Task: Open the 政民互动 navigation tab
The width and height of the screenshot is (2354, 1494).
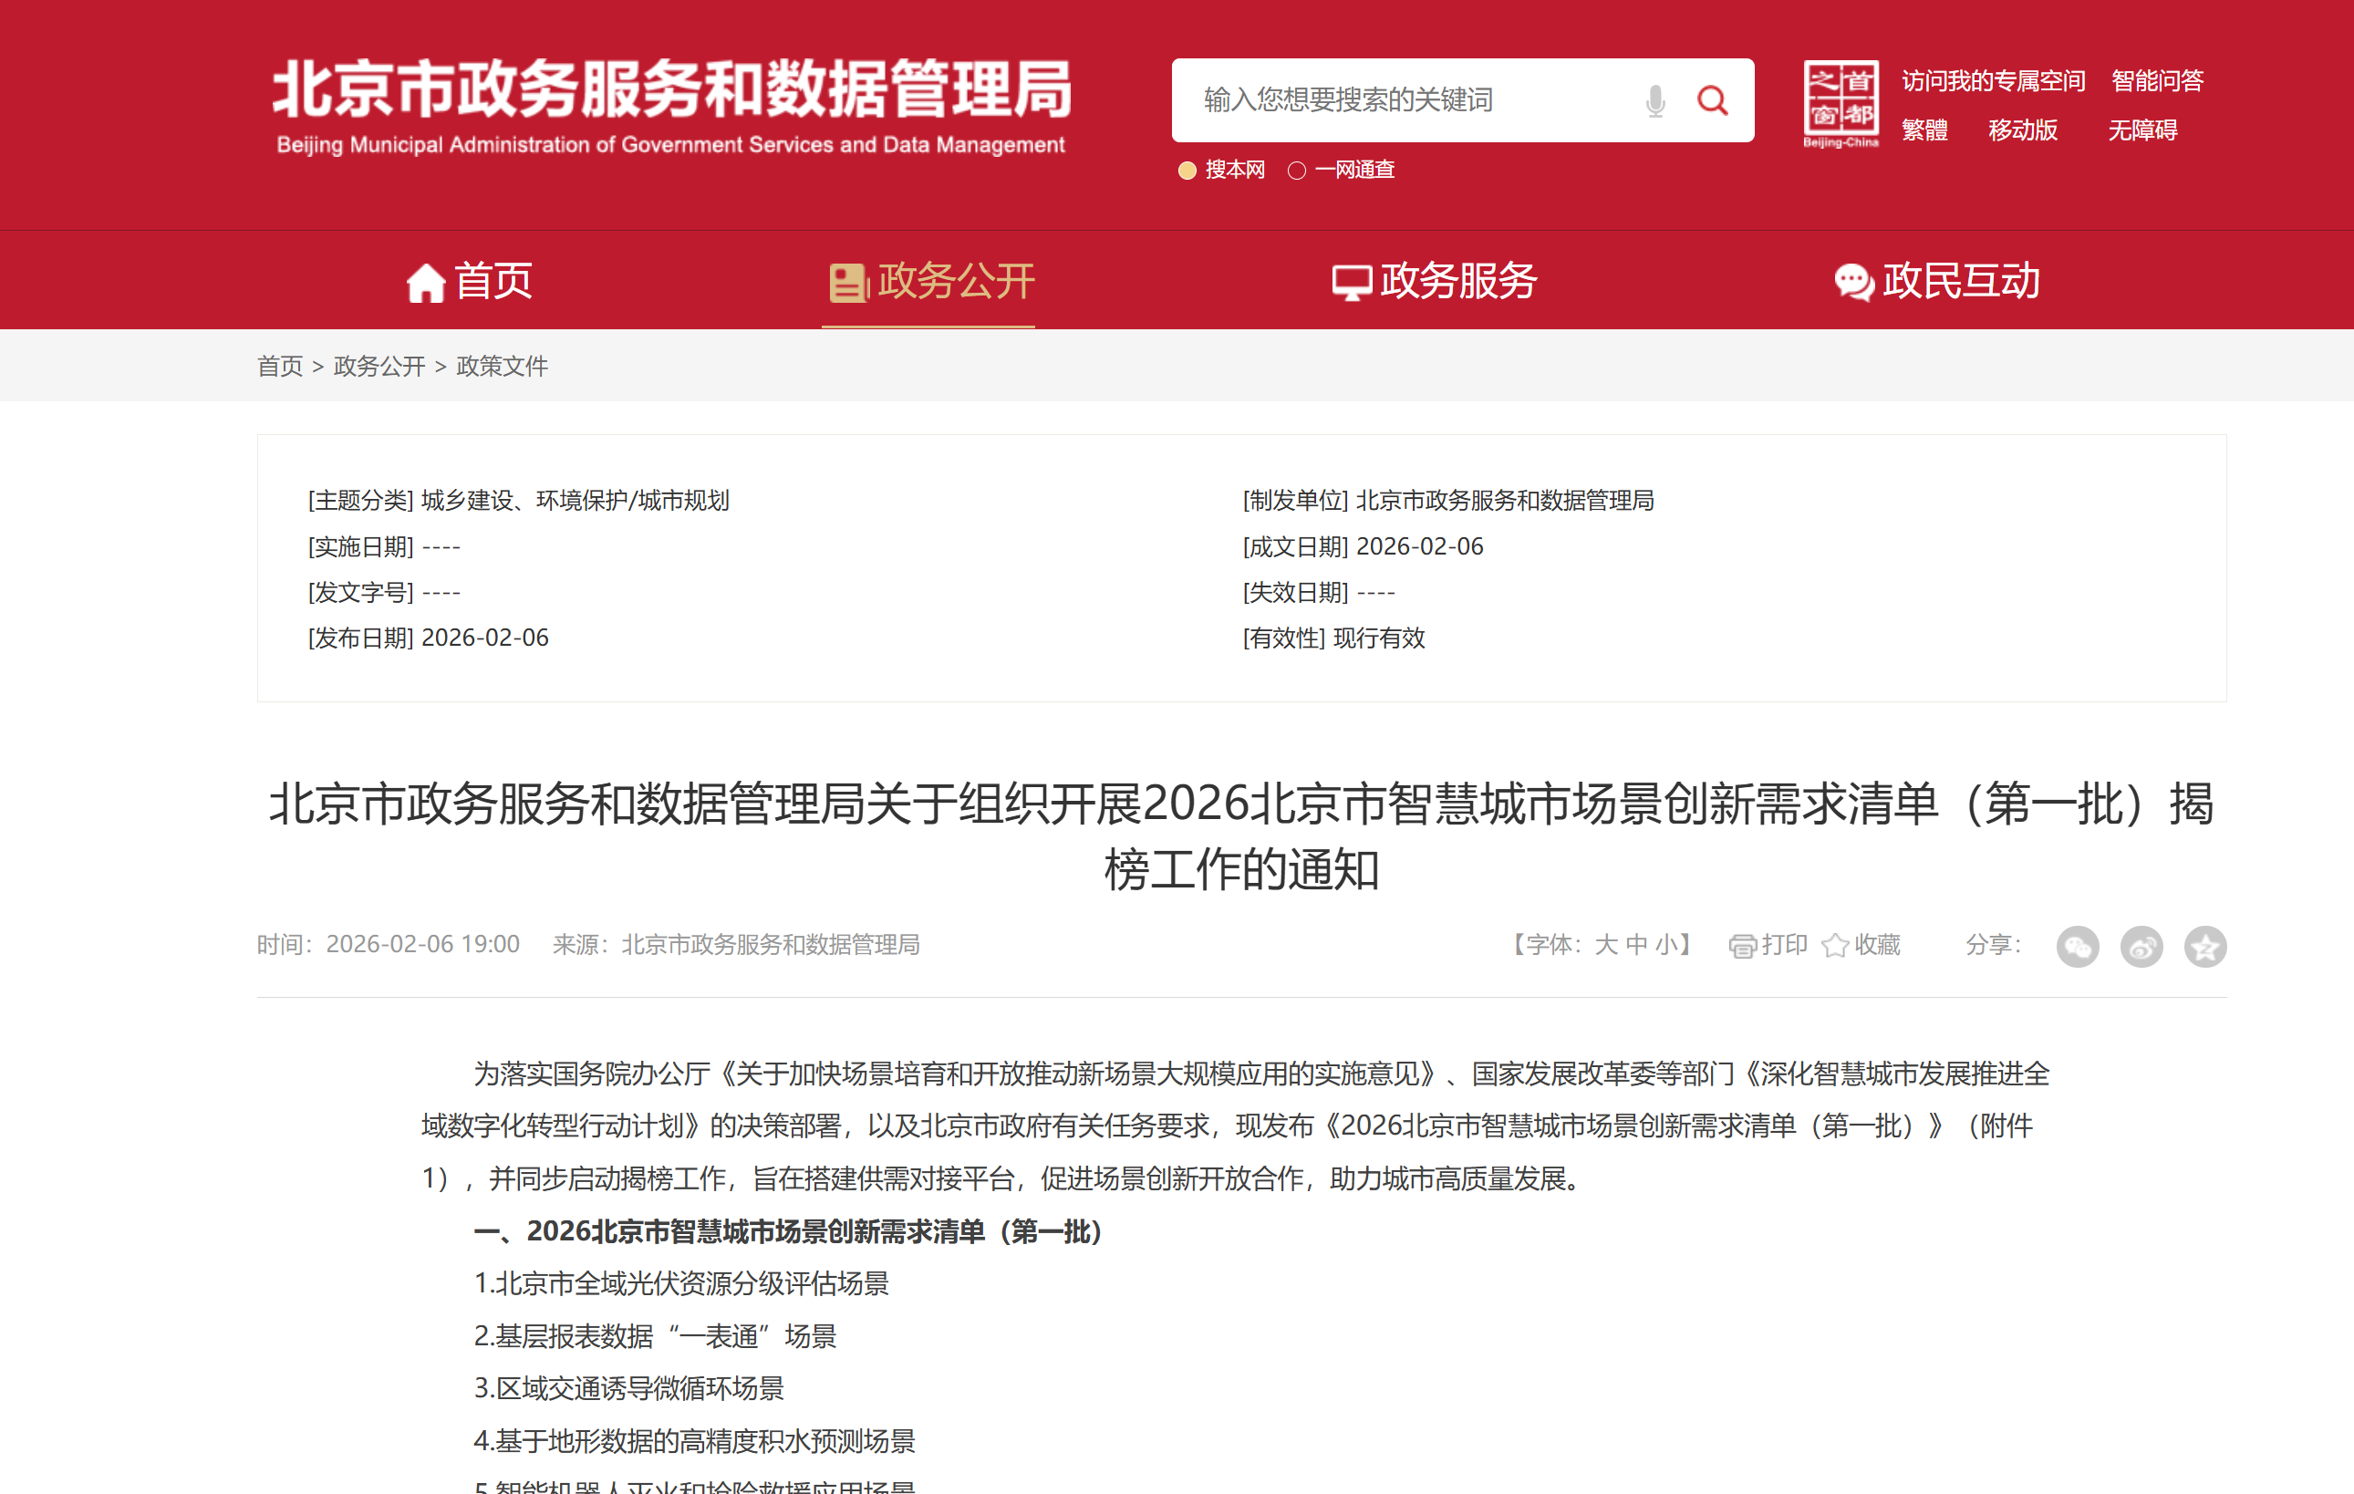Action: coord(1936,282)
